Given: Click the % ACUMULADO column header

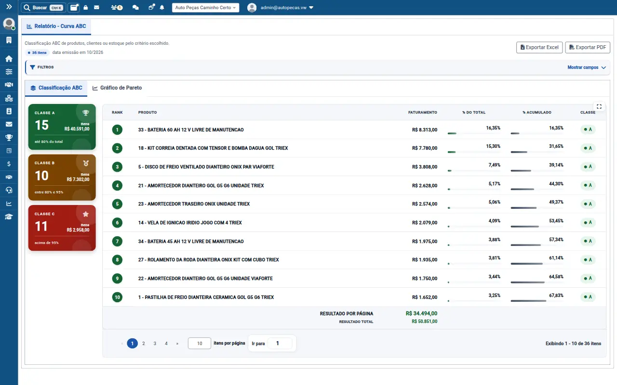Looking at the screenshot, I should tap(537, 113).
